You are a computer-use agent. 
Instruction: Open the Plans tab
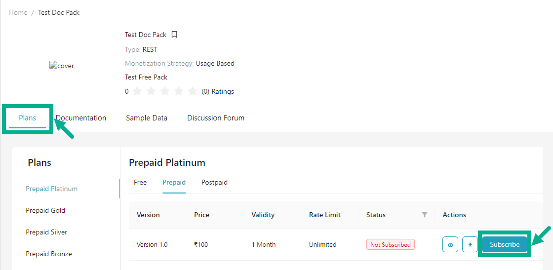pos(28,118)
